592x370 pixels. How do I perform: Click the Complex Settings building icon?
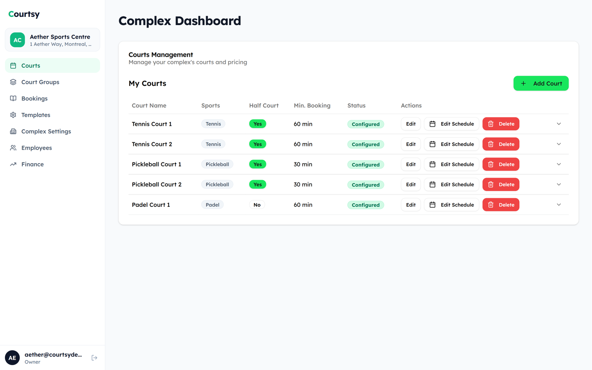click(13, 132)
